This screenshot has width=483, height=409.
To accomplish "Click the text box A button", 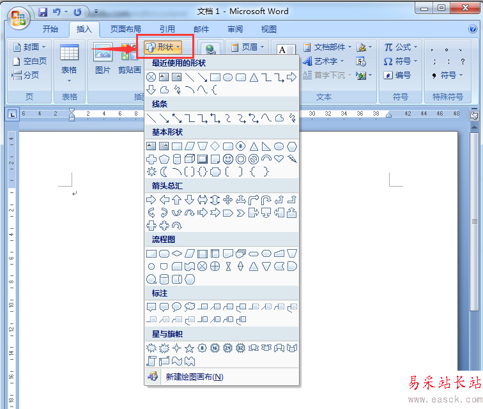I will coord(286,49).
